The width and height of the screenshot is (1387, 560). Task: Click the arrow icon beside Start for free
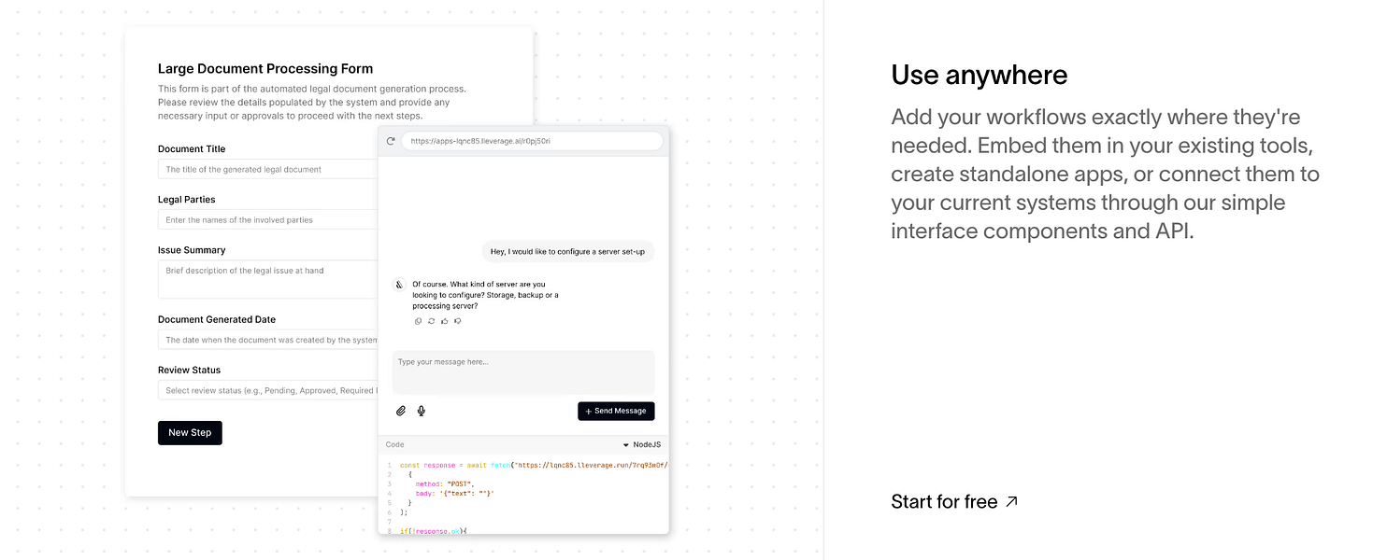(1011, 502)
